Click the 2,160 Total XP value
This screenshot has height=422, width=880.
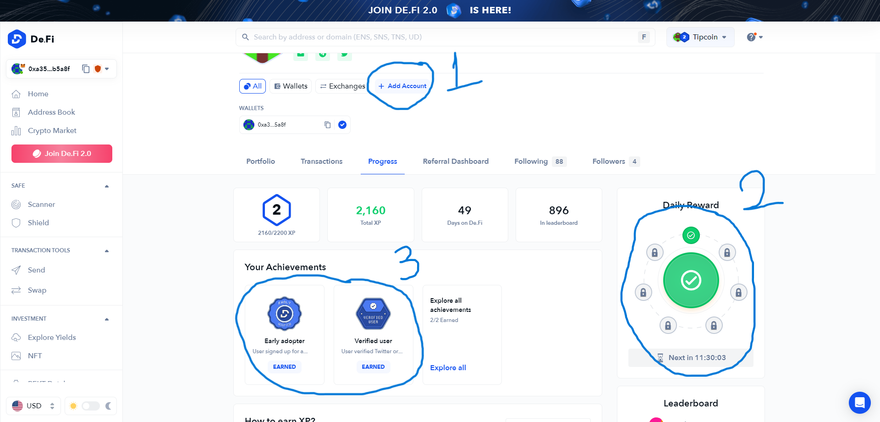pos(371,211)
